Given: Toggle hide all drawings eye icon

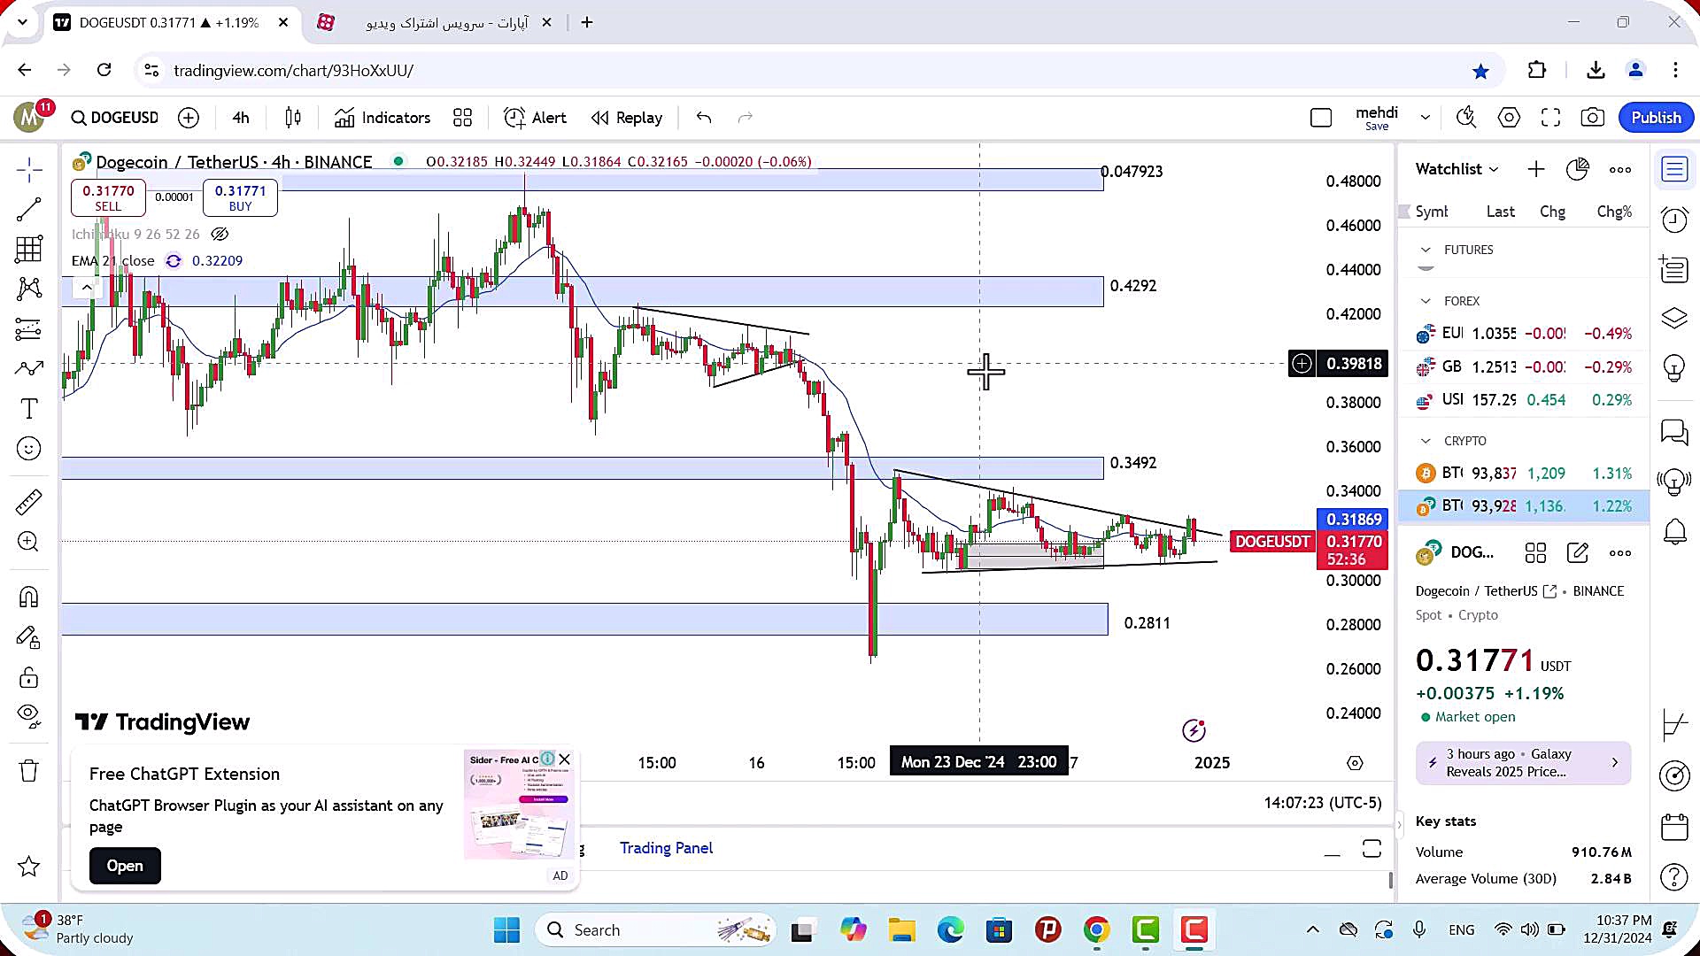Looking at the screenshot, I should (28, 716).
